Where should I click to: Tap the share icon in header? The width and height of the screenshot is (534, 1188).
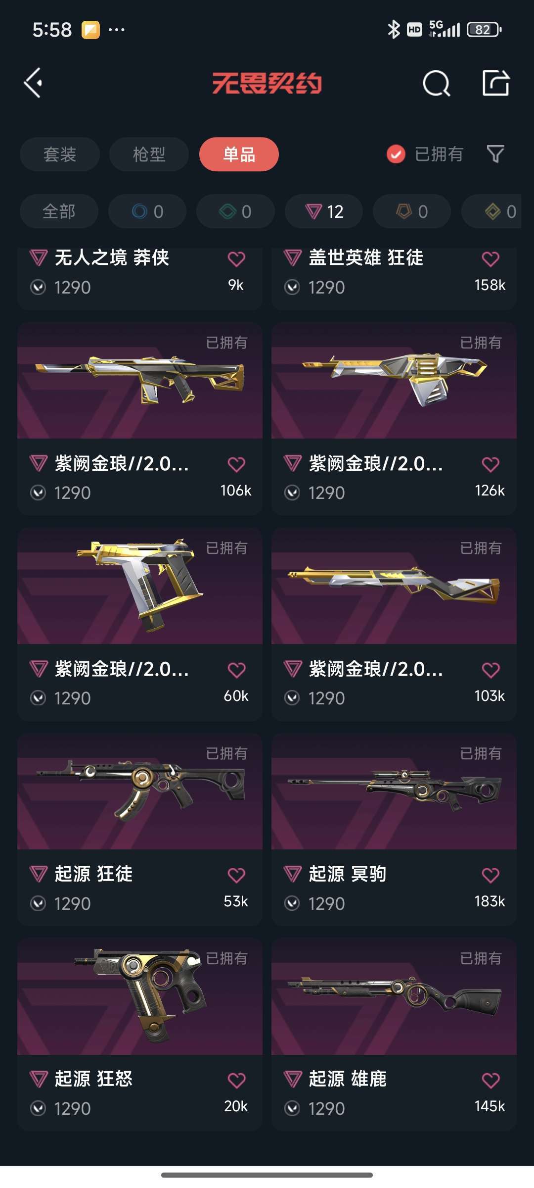[496, 83]
